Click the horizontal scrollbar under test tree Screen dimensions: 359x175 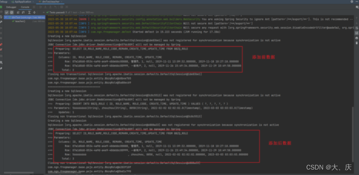(x=19, y=173)
